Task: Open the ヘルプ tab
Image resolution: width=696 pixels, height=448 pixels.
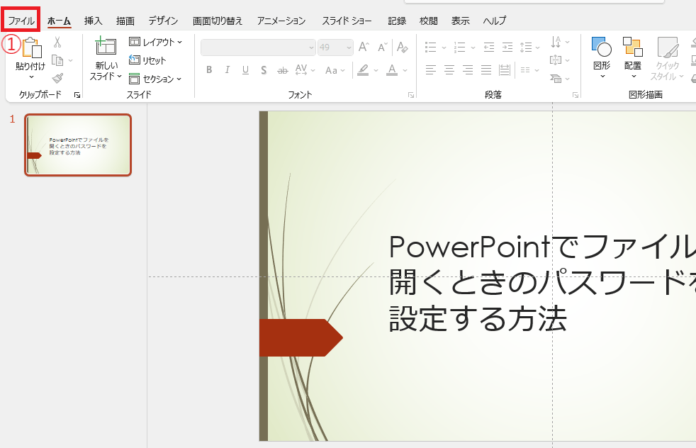Action: pos(495,21)
